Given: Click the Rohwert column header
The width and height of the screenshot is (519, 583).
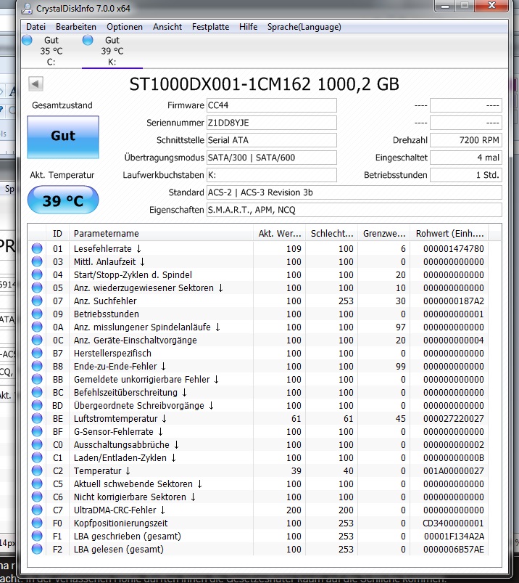Looking at the screenshot, I should 449,234.
